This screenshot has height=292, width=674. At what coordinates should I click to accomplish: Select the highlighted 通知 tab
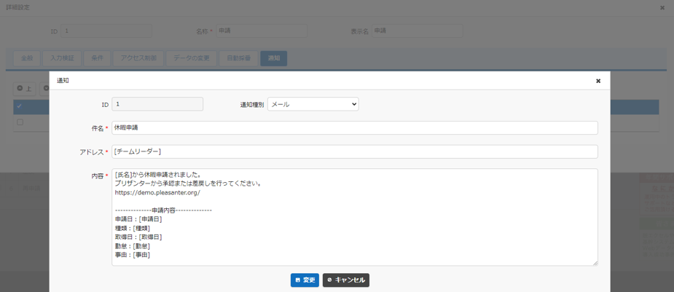[273, 58]
